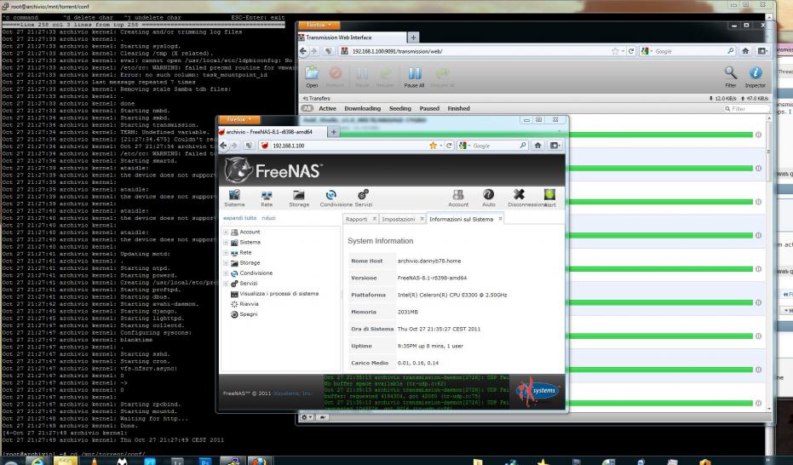Image resolution: width=793 pixels, height=465 pixels.
Task: Filter Transmission list by Seeding
Action: click(x=400, y=108)
